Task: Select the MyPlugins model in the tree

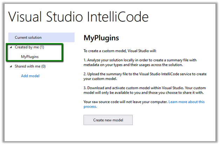Action: (30, 56)
